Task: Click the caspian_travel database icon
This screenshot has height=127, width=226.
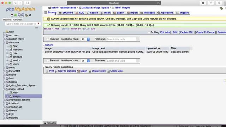Action: (7, 39)
